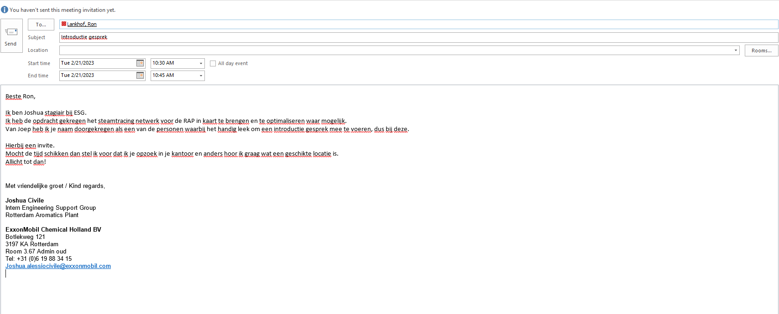The width and height of the screenshot is (779, 314).
Task: Click the To... button
Action: (41, 25)
